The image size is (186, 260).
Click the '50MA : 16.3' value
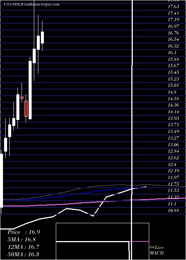pos(24,254)
